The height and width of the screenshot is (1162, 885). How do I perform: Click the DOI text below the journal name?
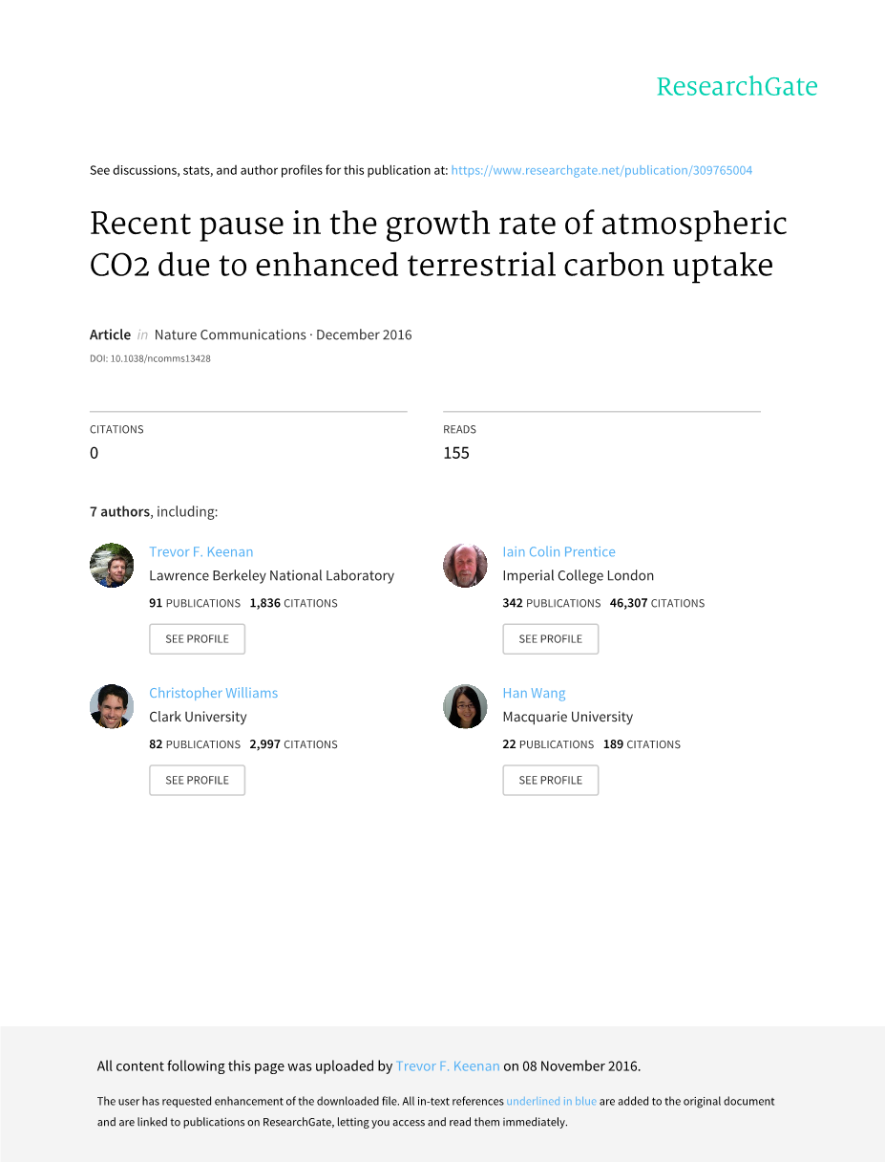[150, 358]
